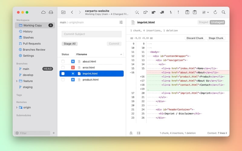
Task: Toggle sort order arrow in Filename column
Action: [x=121, y=54]
